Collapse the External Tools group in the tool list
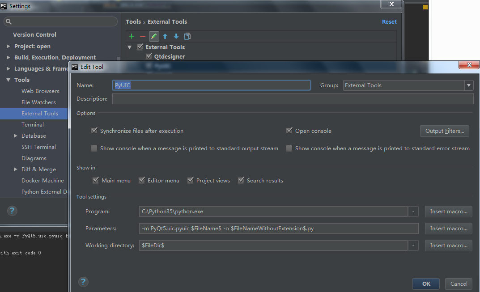The image size is (480, 292). pos(129,47)
